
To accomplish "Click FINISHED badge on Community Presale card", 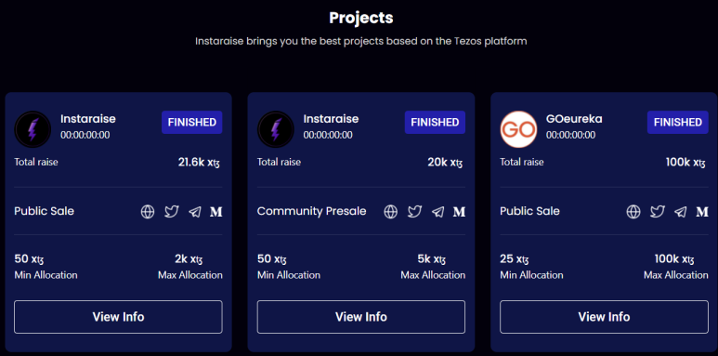I will [435, 123].
